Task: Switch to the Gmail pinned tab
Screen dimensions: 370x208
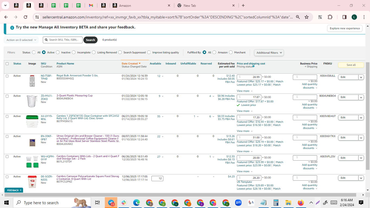Action: (91, 5)
